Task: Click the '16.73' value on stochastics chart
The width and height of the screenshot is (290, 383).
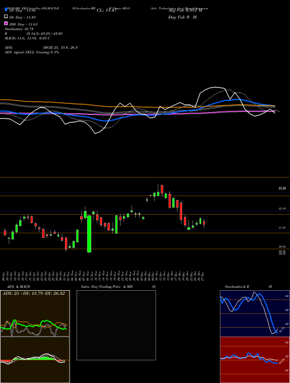Action: coord(281,330)
